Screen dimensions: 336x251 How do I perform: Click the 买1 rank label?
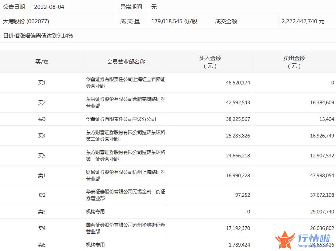(x=42, y=83)
